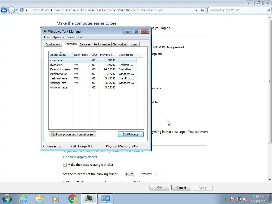Click End Process button
Viewport: 272px width, 204px height.
[x=131, y=134]
